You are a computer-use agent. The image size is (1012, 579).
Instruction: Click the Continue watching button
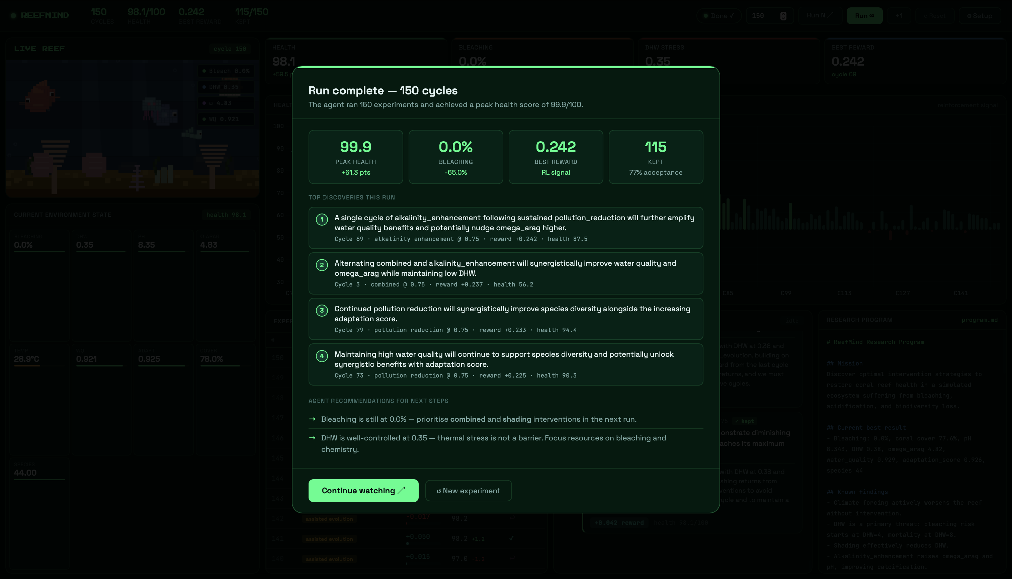coord(363,490)
